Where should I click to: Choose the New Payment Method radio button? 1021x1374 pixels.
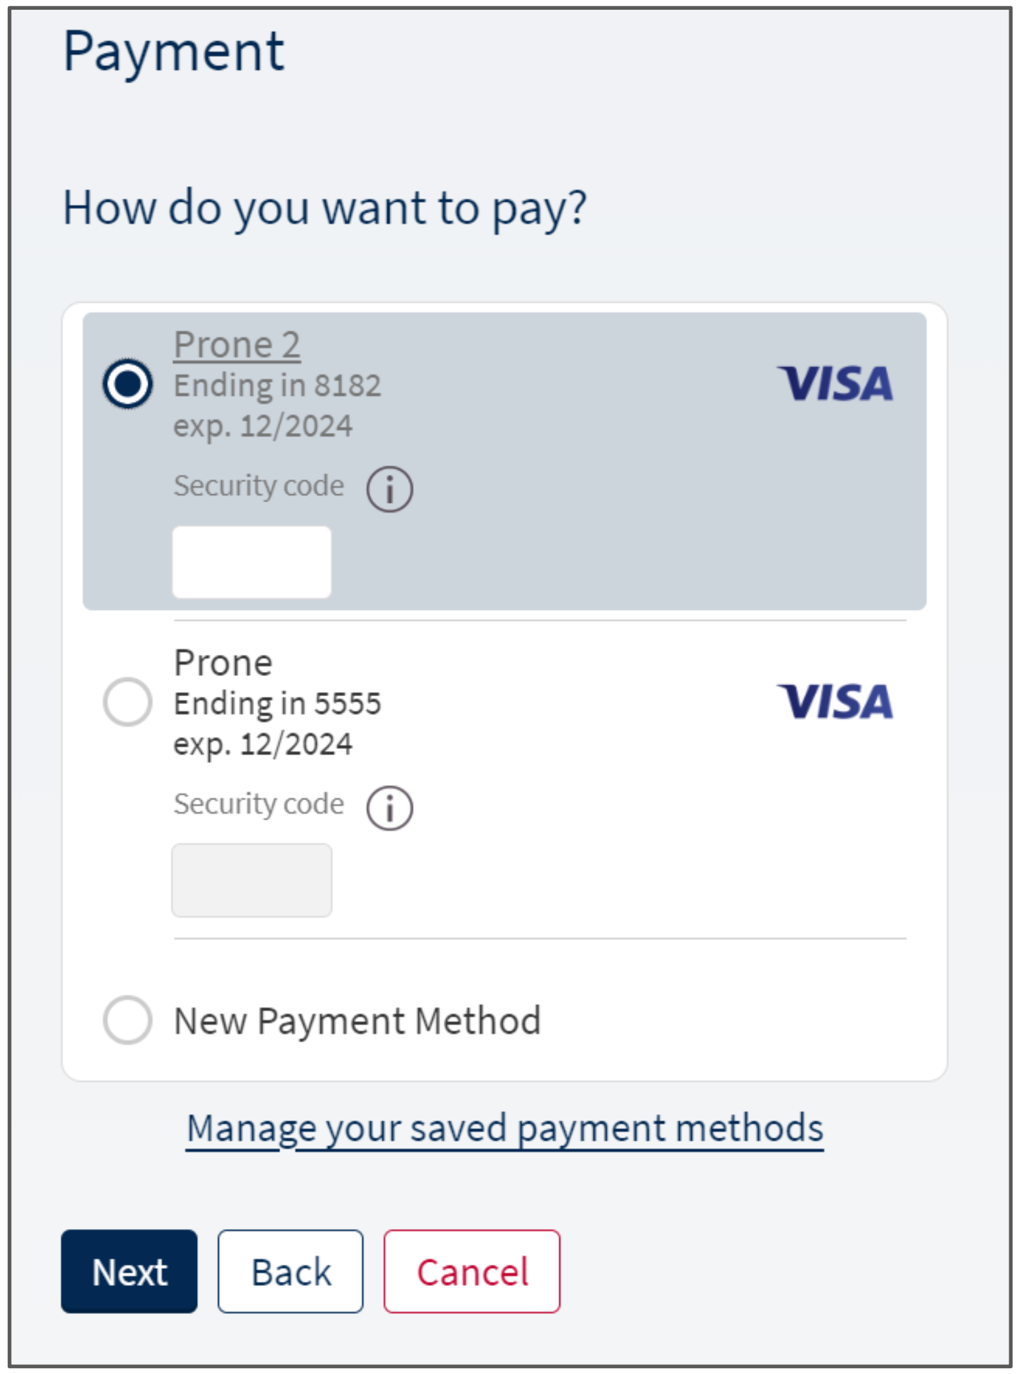pyautogui.click(x=127, y=1020)
